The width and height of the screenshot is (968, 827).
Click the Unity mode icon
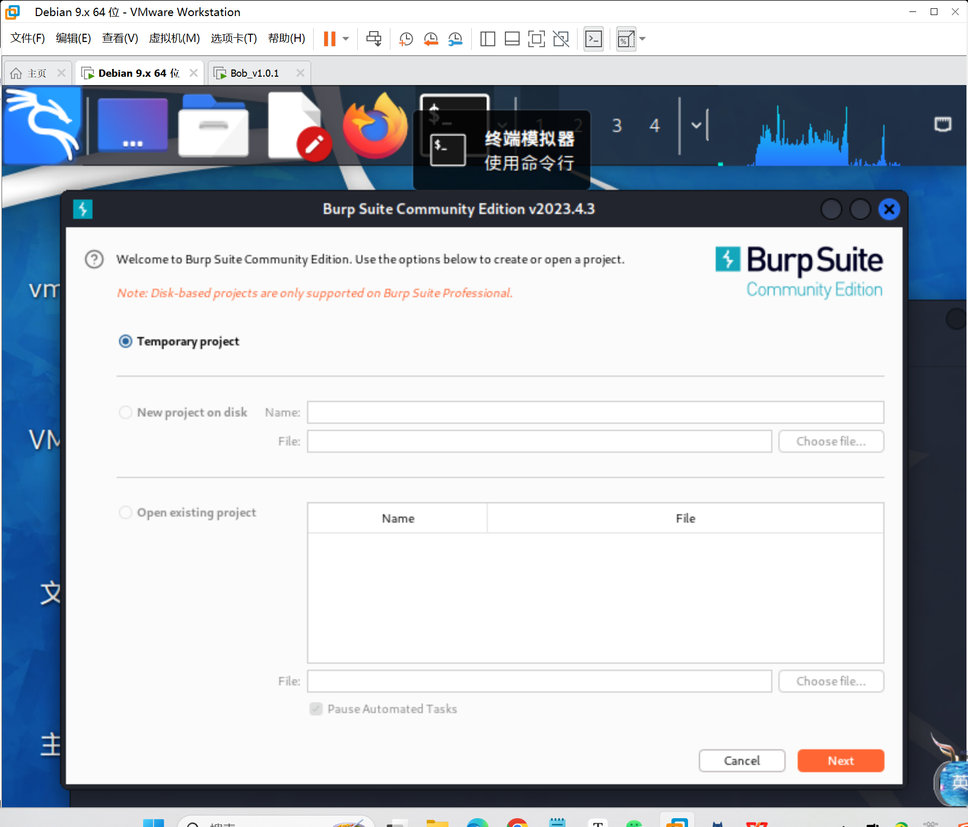pos(561,39)
